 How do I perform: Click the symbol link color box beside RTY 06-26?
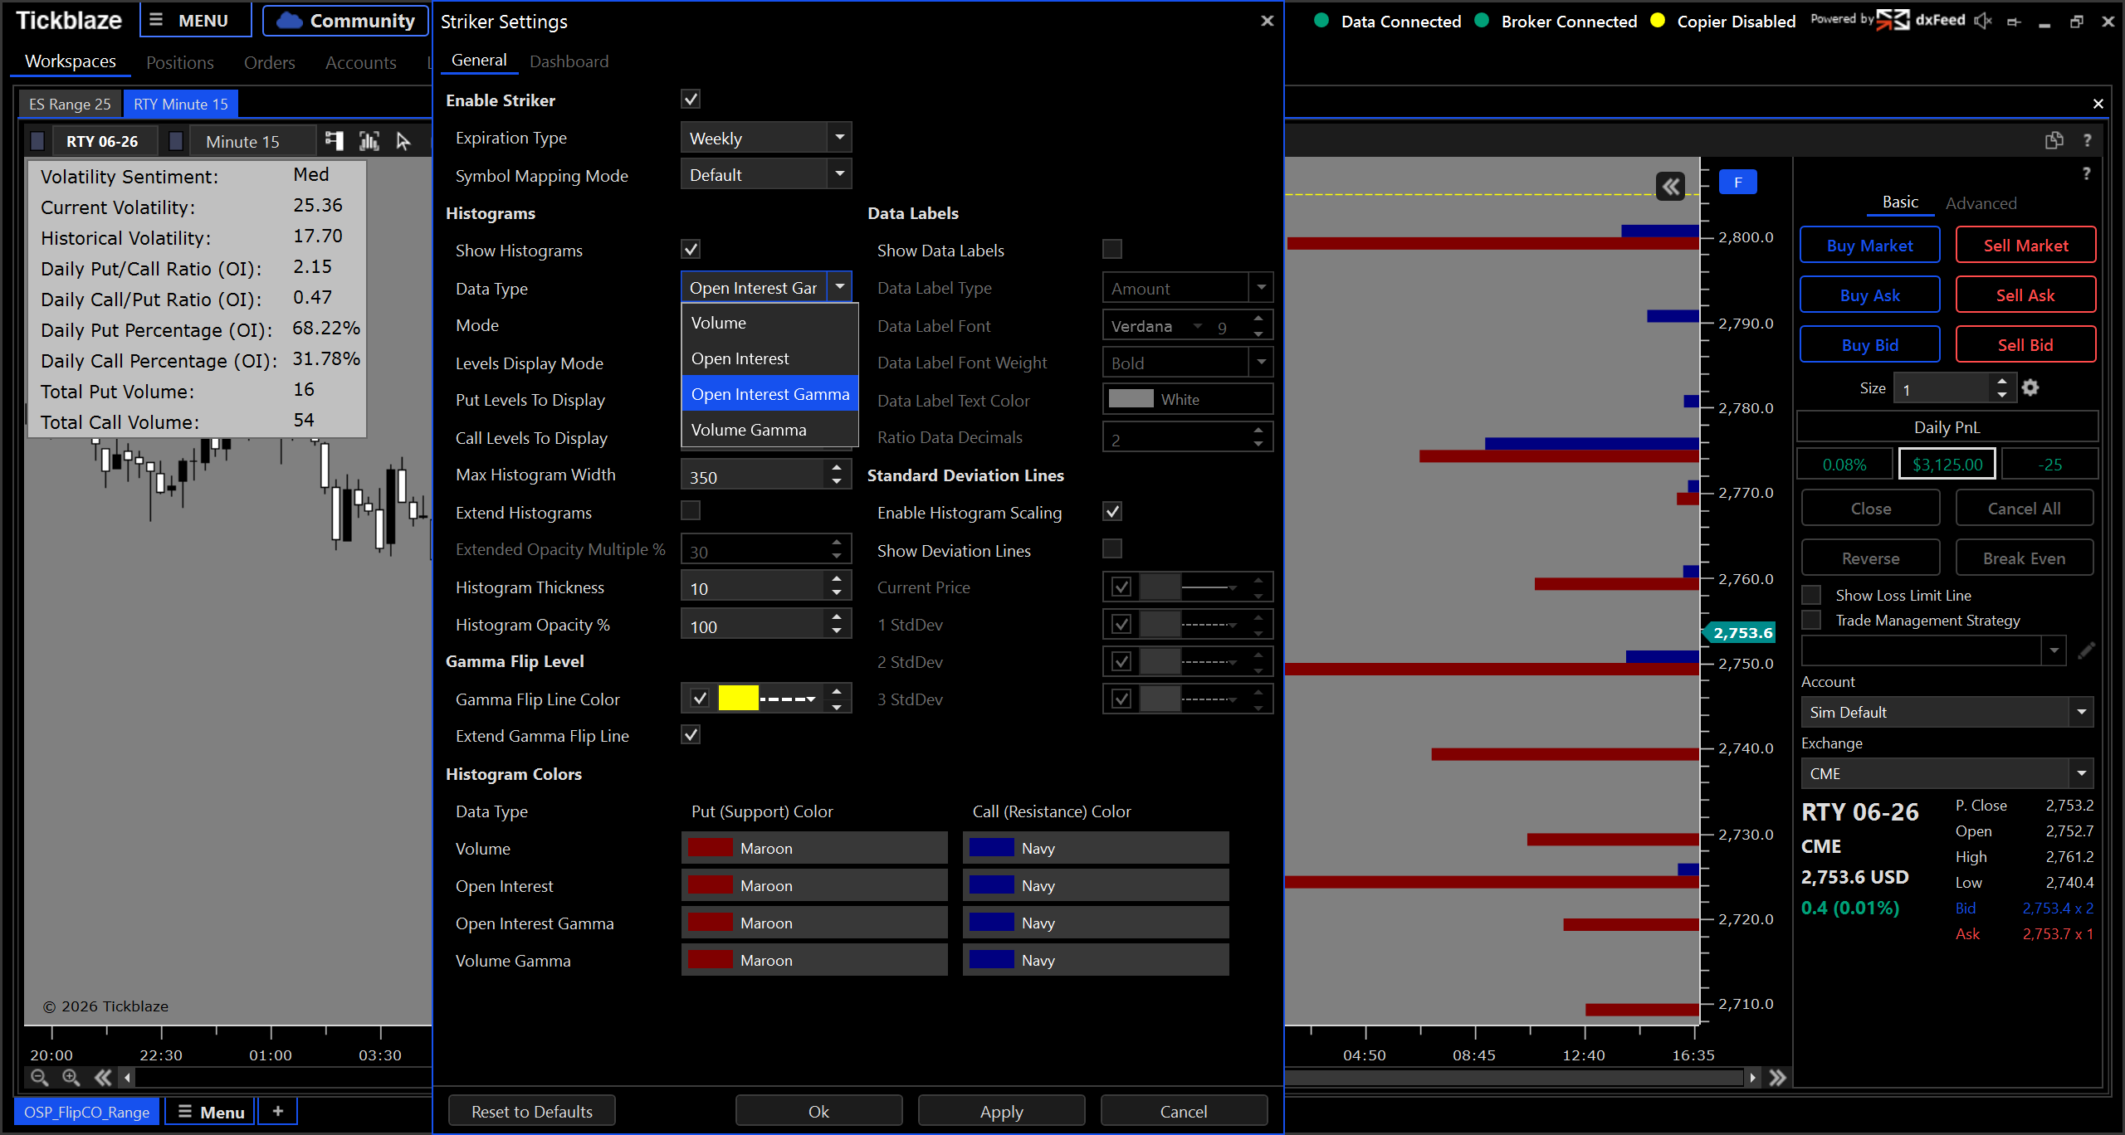pos(37,141)
